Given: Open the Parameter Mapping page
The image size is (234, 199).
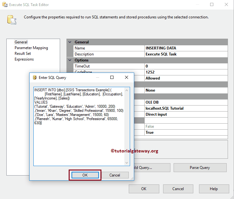Looking at the screenshot, I should tap(31, 48).
